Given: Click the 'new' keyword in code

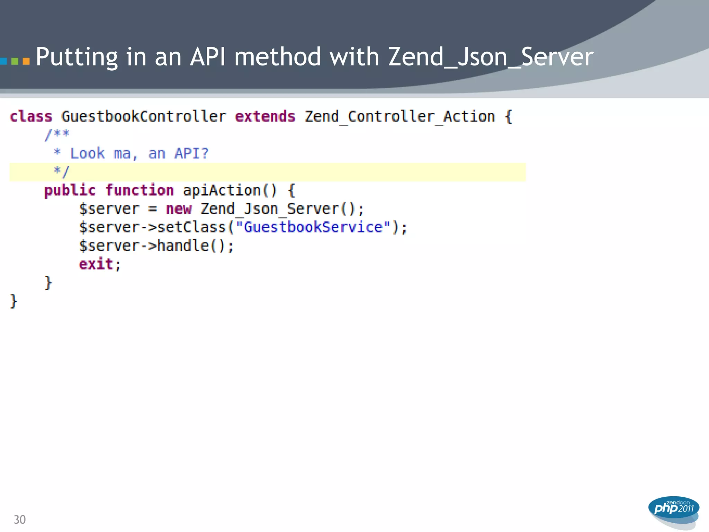Looking at the screenshot, I should pos(178,209).
